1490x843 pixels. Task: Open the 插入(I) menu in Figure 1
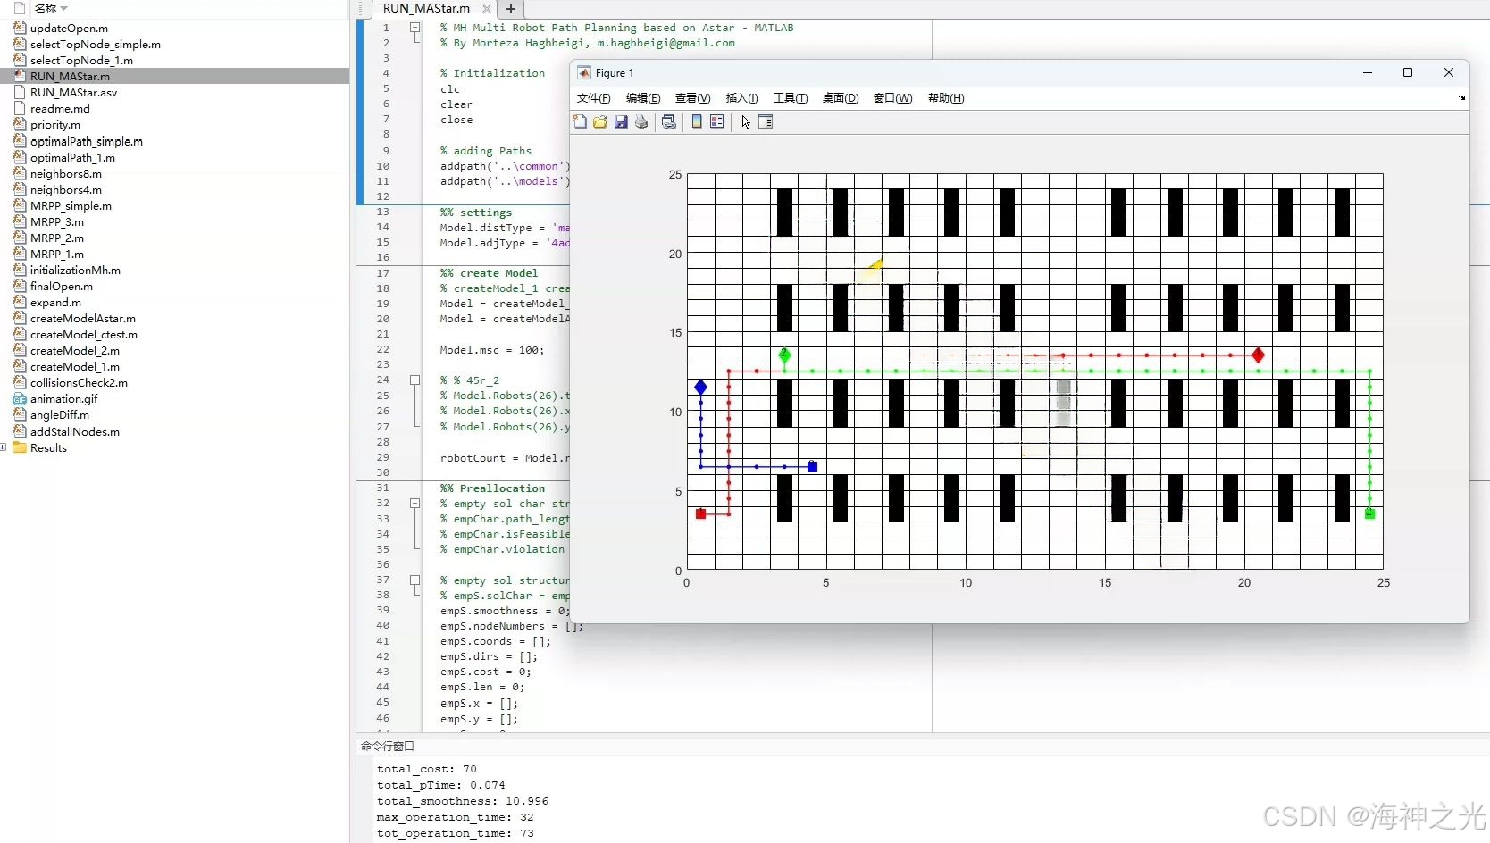[741, 98]
